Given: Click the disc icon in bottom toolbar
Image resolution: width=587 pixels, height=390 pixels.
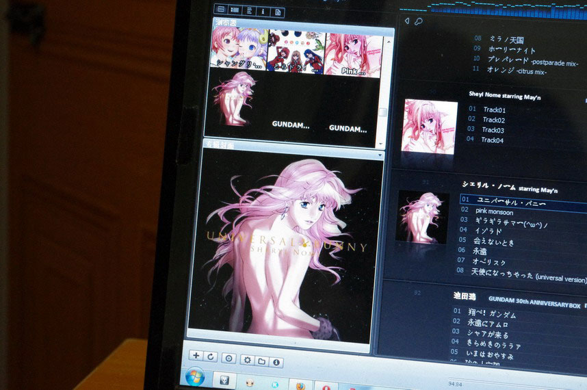Looking at the screenshot, I should [229, 359].
